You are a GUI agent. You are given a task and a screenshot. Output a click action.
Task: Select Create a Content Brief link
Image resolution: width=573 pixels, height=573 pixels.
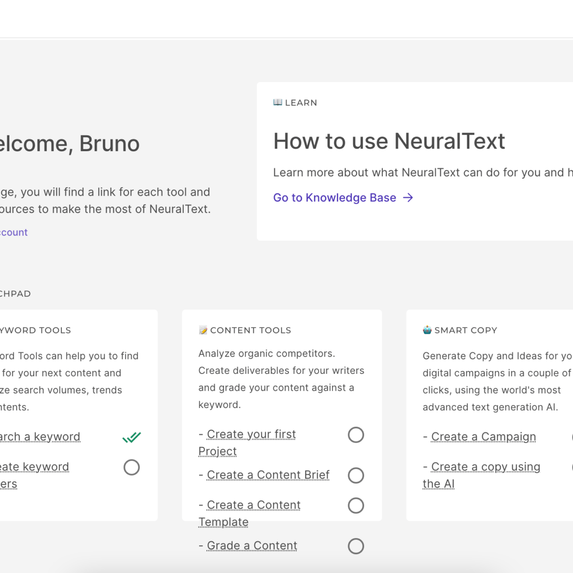coord(268,475)
